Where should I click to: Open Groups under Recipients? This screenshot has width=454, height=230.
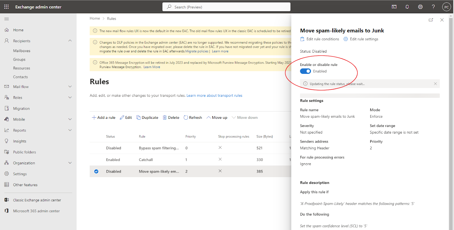19,59
